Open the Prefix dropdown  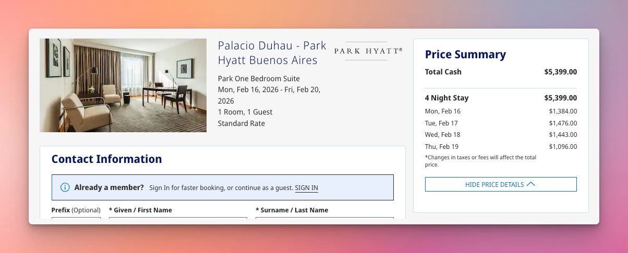point(76,221)
